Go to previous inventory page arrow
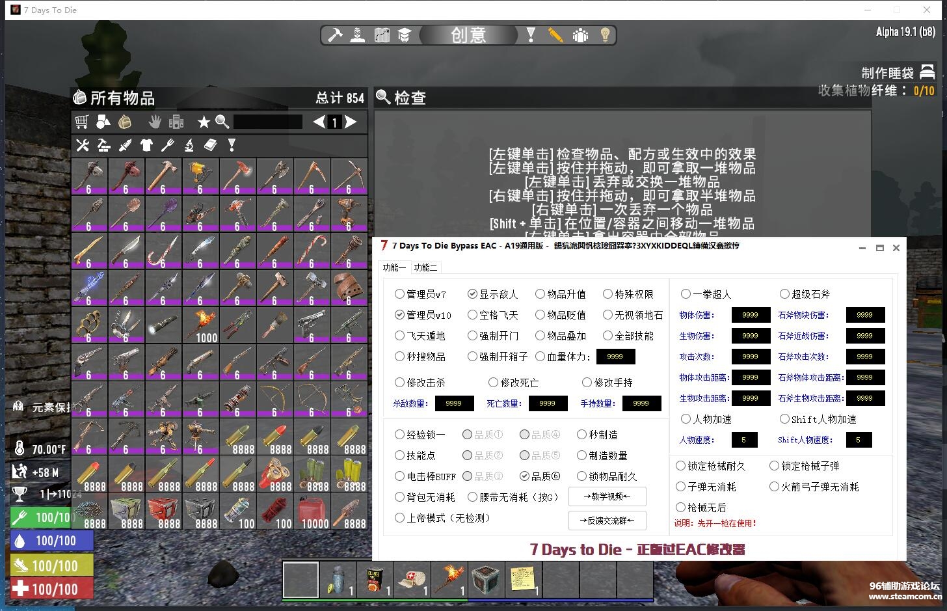 319,122
